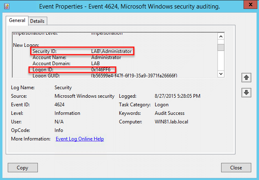
Task: Select the General tab
Action: pos(17,20)
